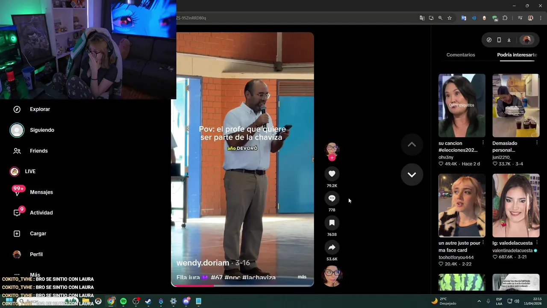The width and height of the screenshot is (547, 308).
Task: Switch the ESP LAA input language
Action: tap(499, 301)
